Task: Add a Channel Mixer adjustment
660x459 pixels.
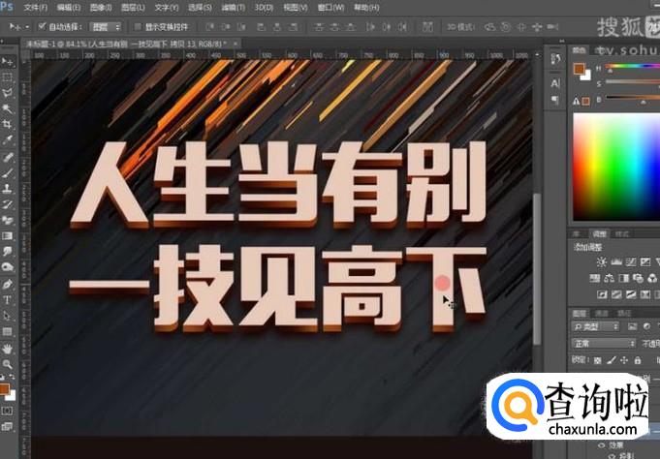Action: point(652,278)
